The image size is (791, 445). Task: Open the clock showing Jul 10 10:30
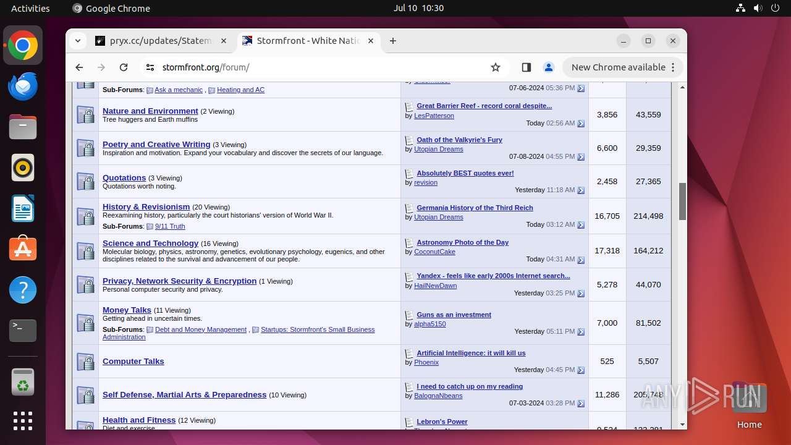[x=418, y=8]
